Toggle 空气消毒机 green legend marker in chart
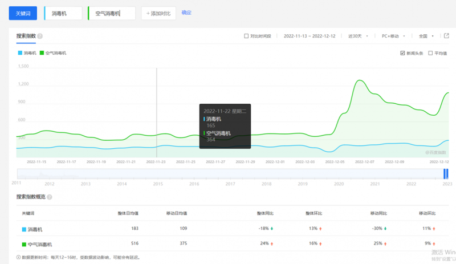The width and height of the screenshot is (456, 264). 43,53
